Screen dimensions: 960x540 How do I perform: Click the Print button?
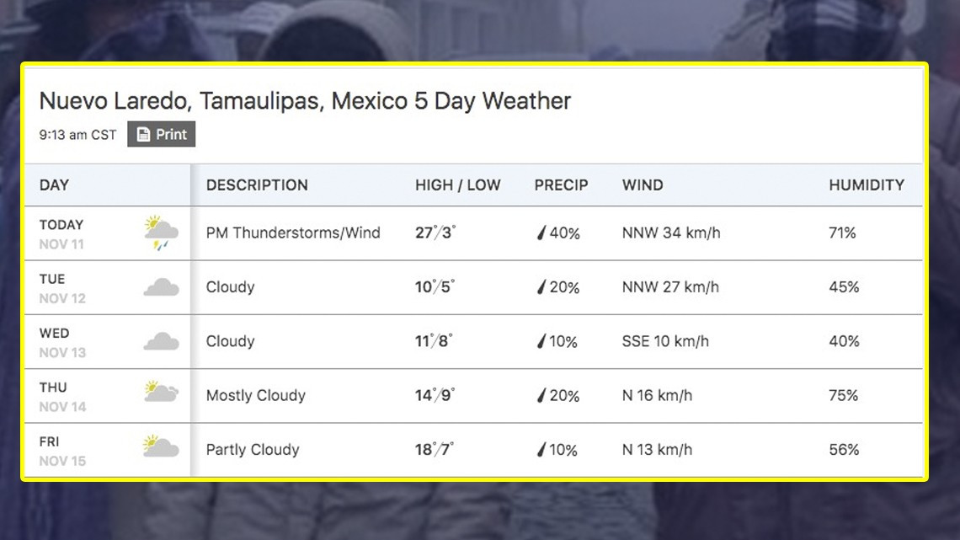point(161,133)
